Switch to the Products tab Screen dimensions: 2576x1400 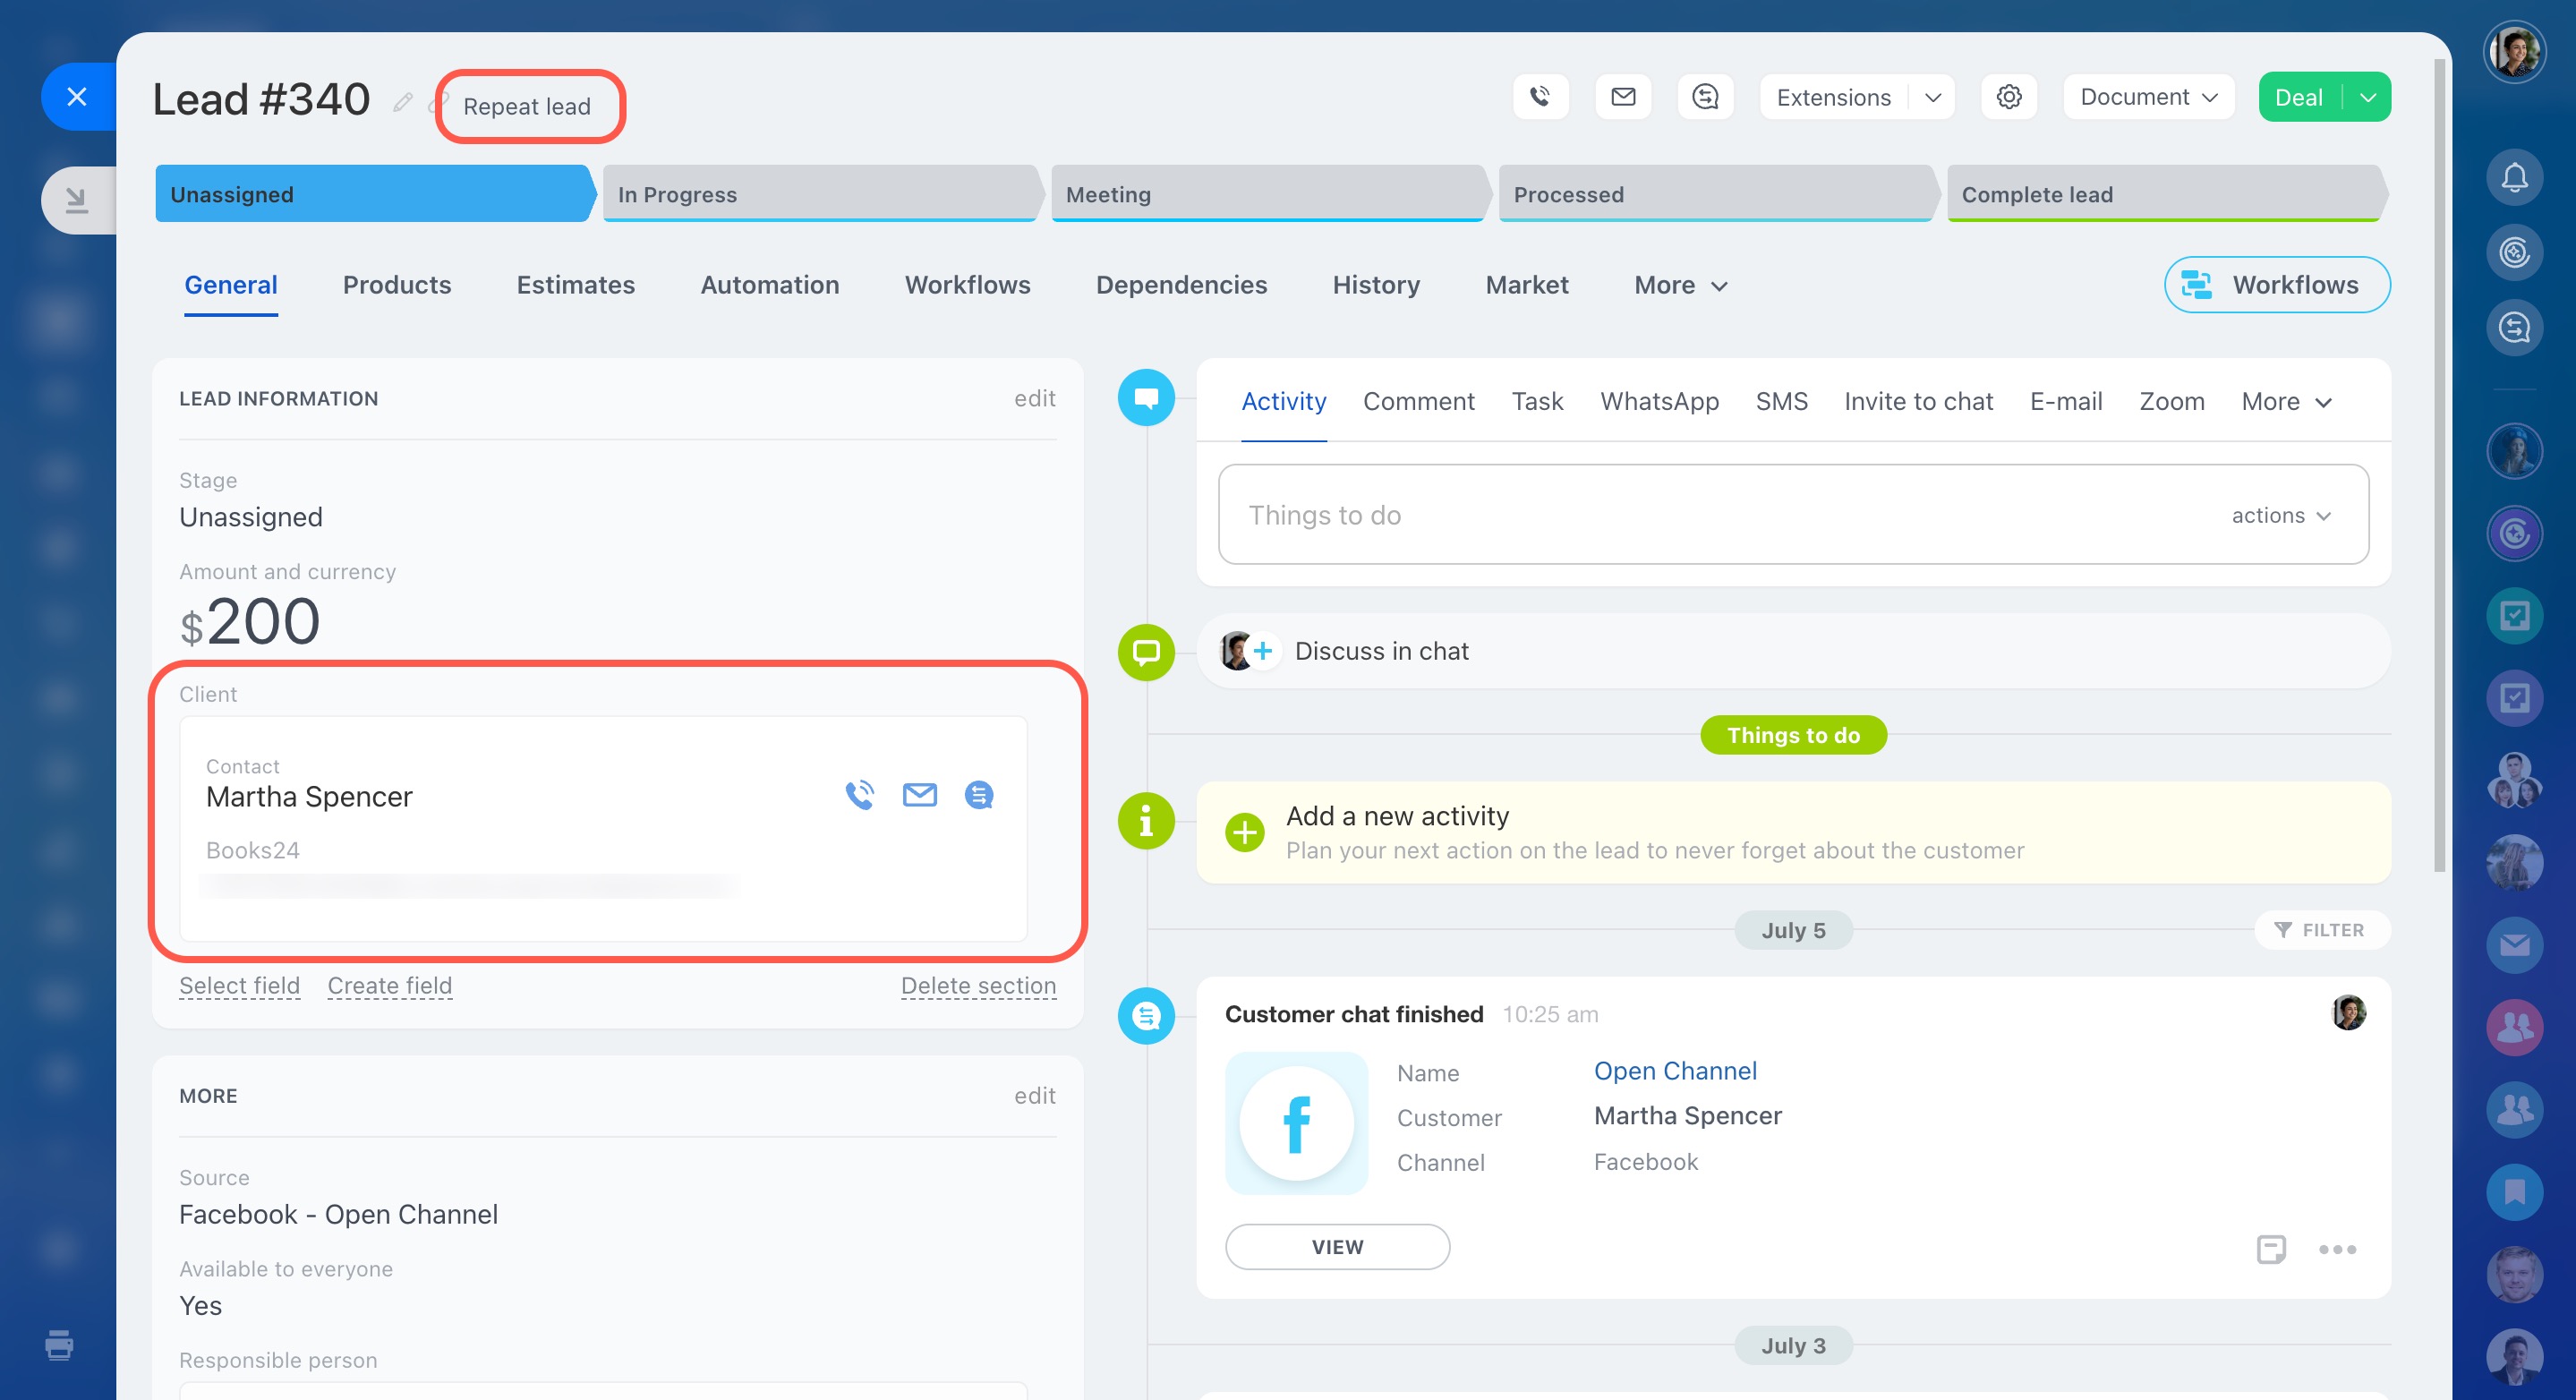click(x=397, y=285)
